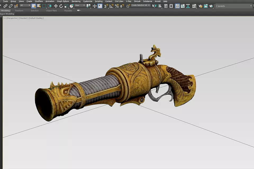The image size is (254, 169).
Task: Click the [Default Shading] viewport label
Action: tap(36, 18)
